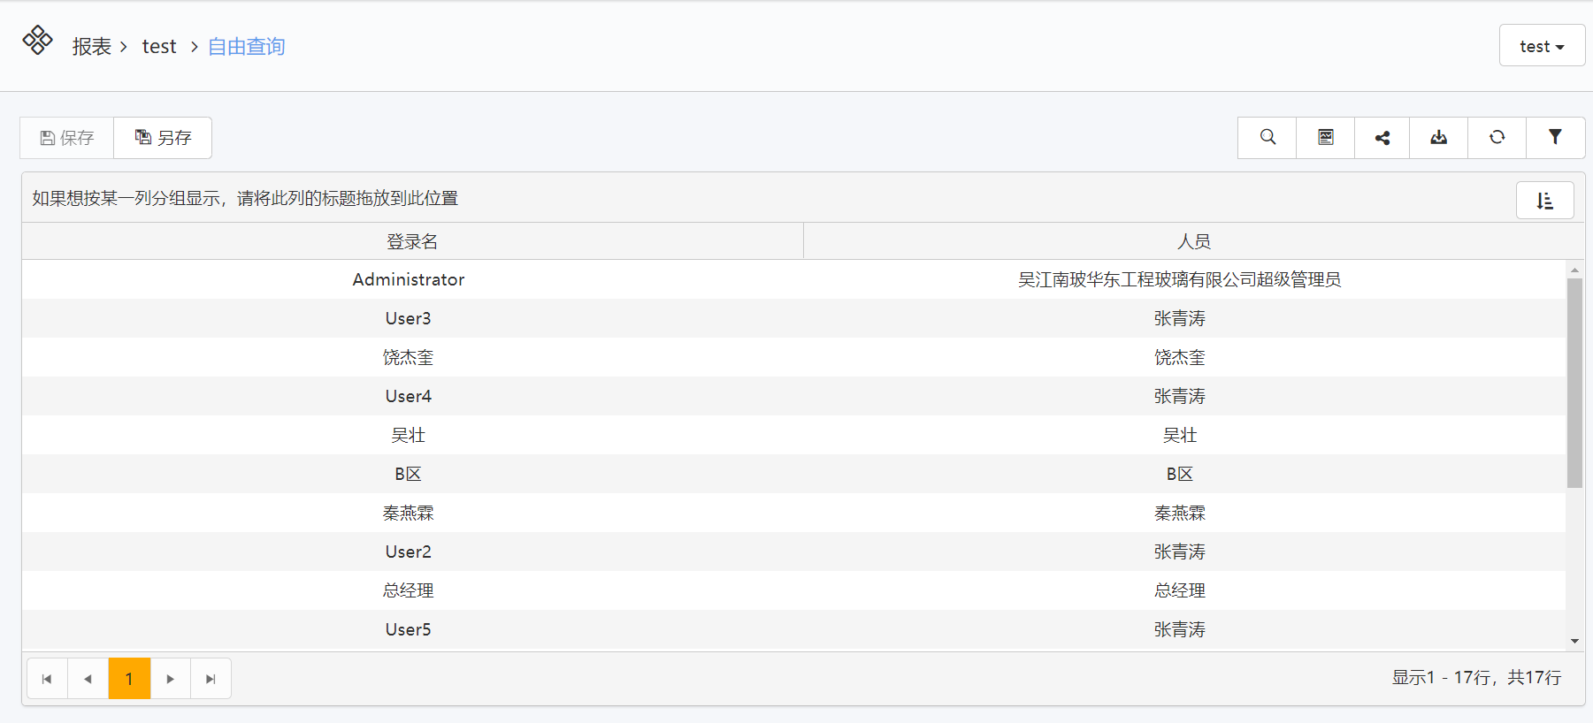Click the table scrollbar down arrow
This screenshot has height=723, width=1593.
pyautogui.click(x=1574, y=641)
